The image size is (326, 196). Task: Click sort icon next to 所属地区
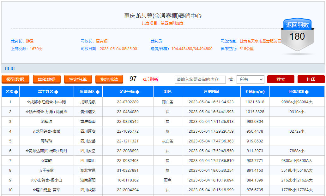98,92
